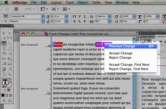Click the Bridge (Br) button
This screenshot has height=109, width=166.
point(16,9)
